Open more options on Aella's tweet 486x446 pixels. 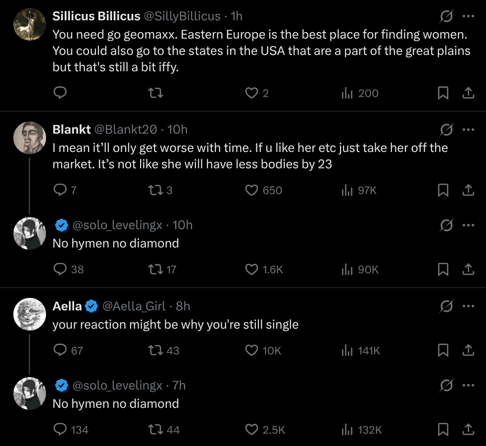tap(468, 306)
